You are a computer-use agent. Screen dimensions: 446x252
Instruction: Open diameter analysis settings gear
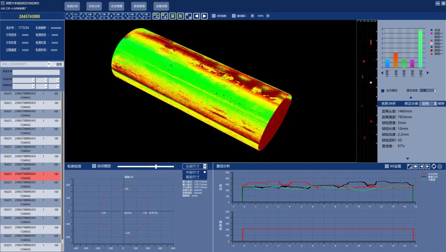[x=440, y=166]
